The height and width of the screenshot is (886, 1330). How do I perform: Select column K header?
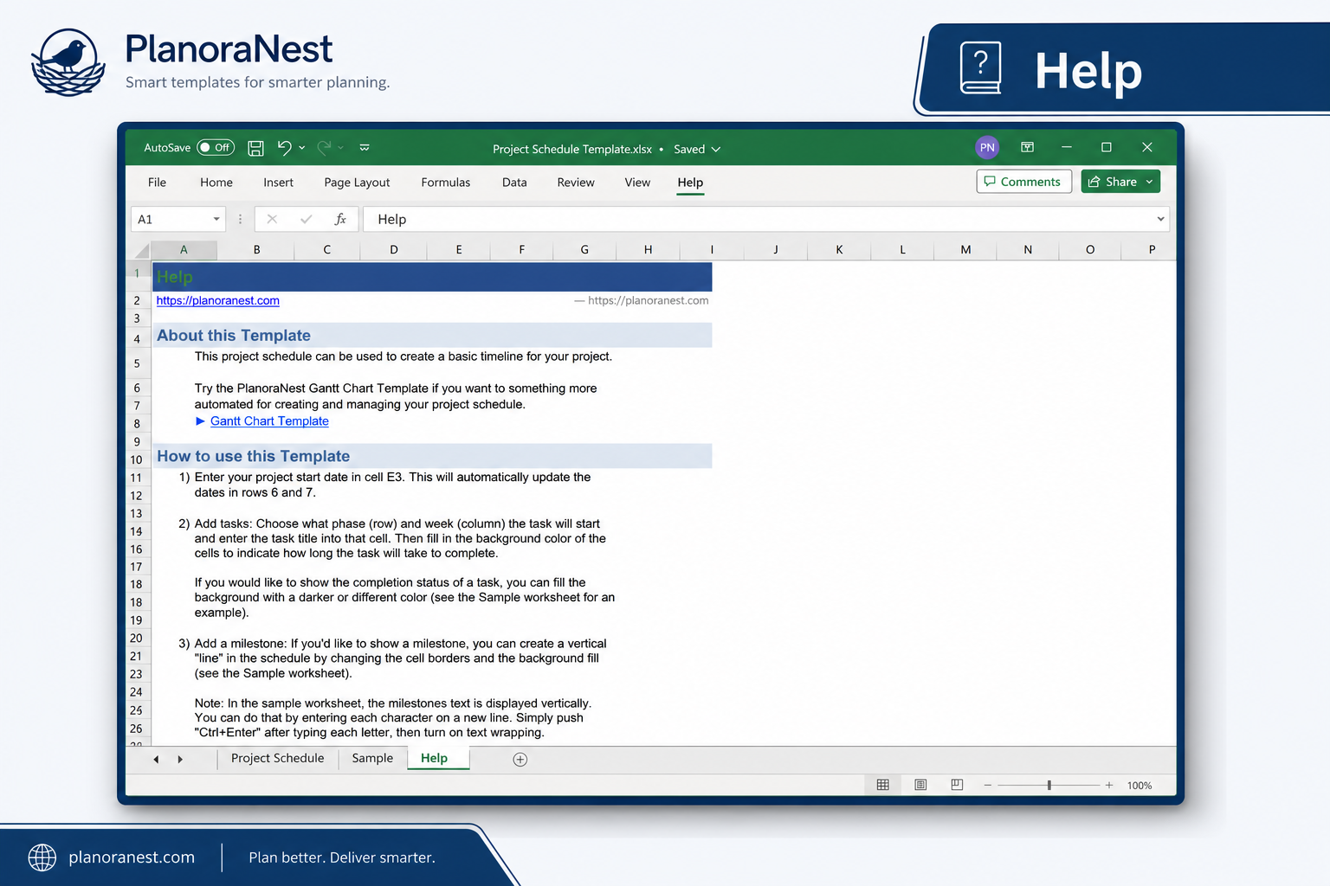pos(839,250)
